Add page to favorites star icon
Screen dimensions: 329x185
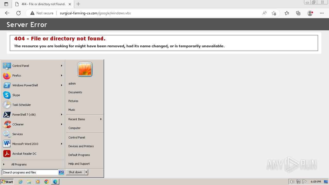tap(274, 13)
